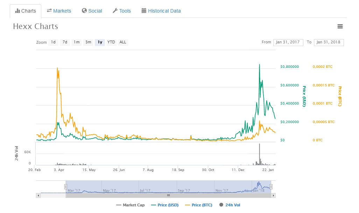Select the 1y zoom range
359x213 pixels.
pyautogui.click(x=100, y=42)
